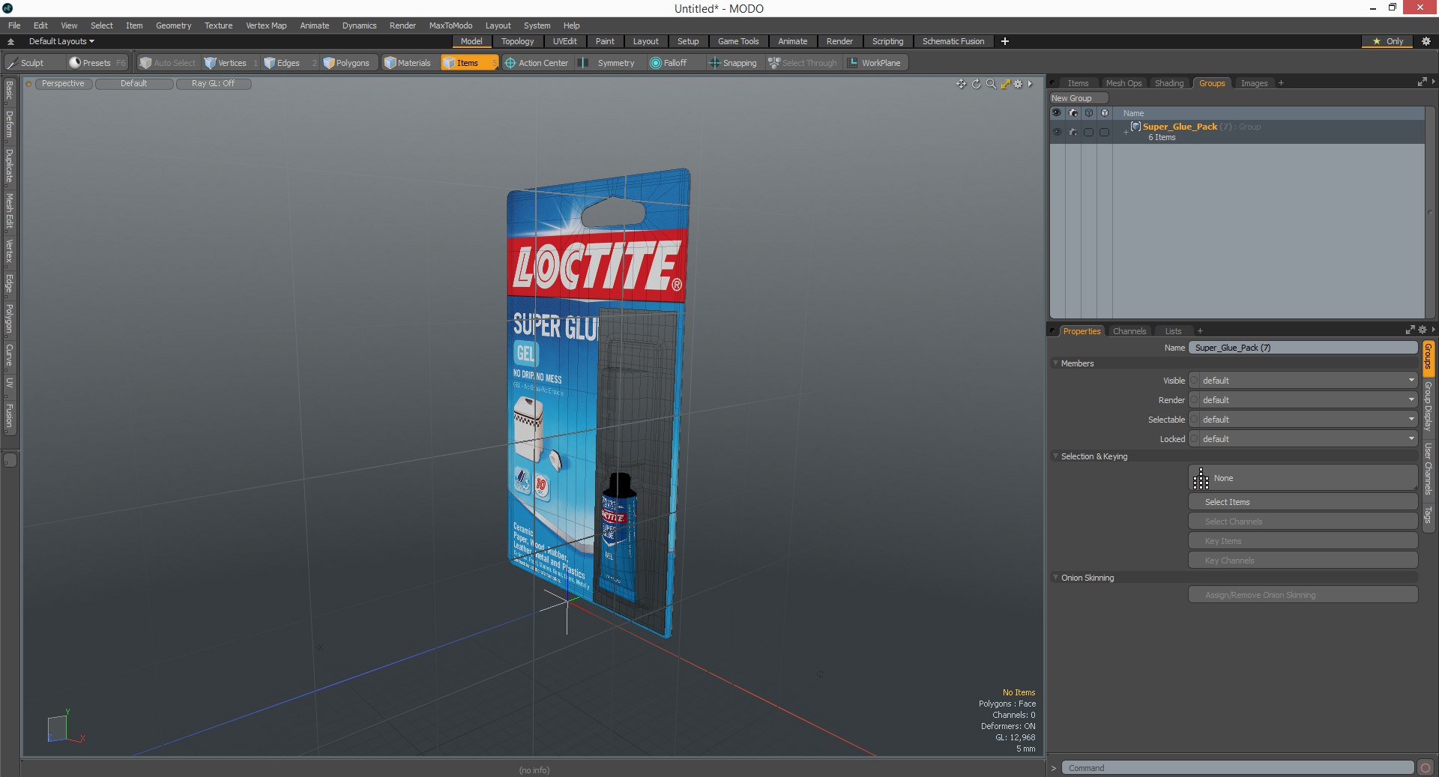The width and height of the screenshot is (1439, 777).
Task: Click the viewport zoom magnifier icon
Action: coord(991,84)
